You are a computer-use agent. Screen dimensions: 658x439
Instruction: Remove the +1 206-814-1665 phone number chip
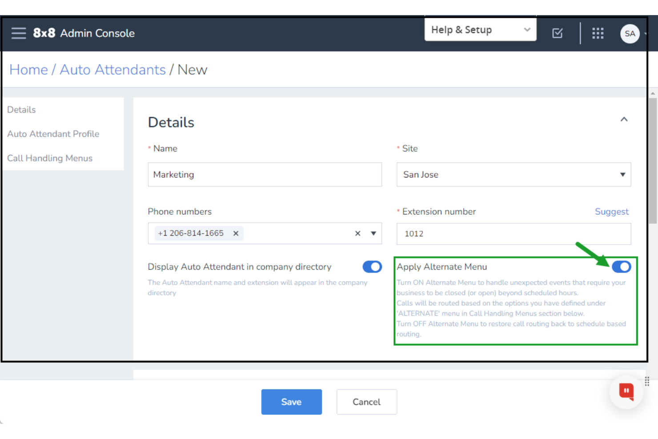pyautogui.click(x=236, y=233)
